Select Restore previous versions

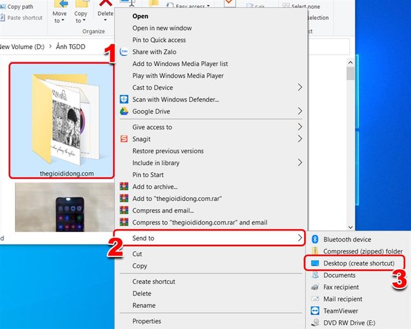(x=211, y=151)
